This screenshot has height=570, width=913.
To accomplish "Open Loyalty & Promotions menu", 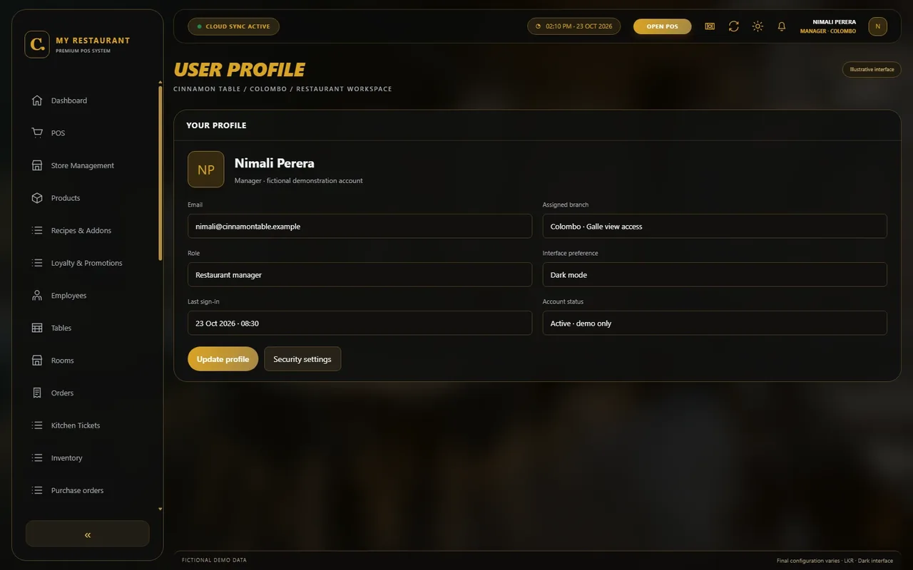I will click(88, 263).
